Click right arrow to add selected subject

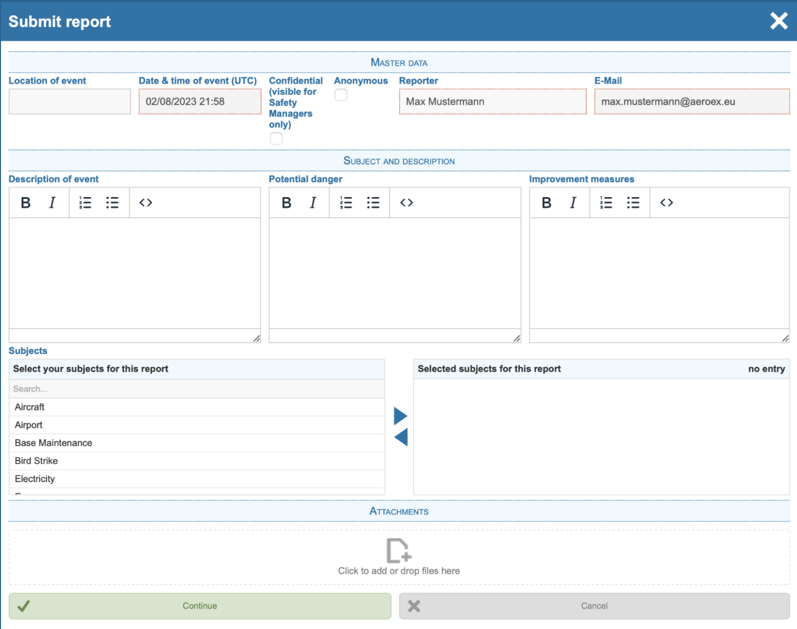click(x=400, y=415)
